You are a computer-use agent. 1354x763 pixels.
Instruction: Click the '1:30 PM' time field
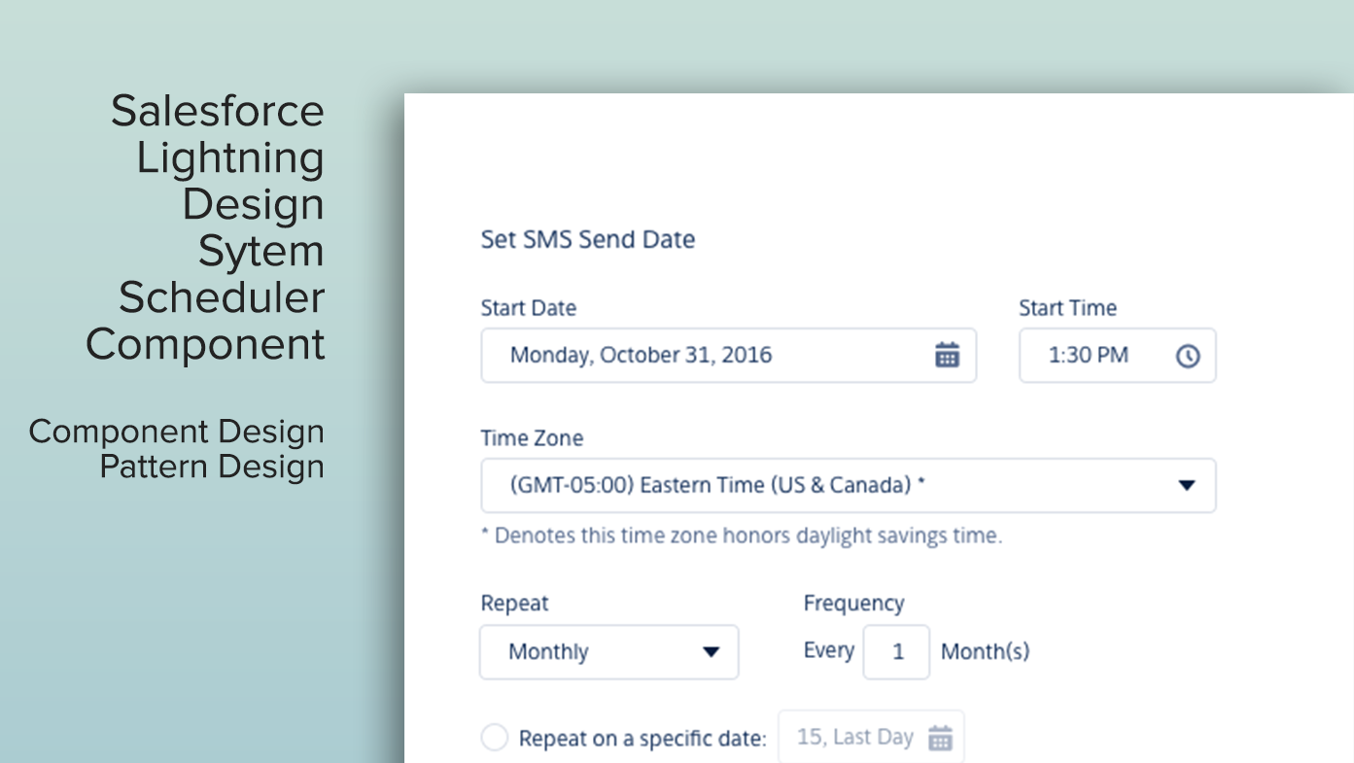point(1117,355)
